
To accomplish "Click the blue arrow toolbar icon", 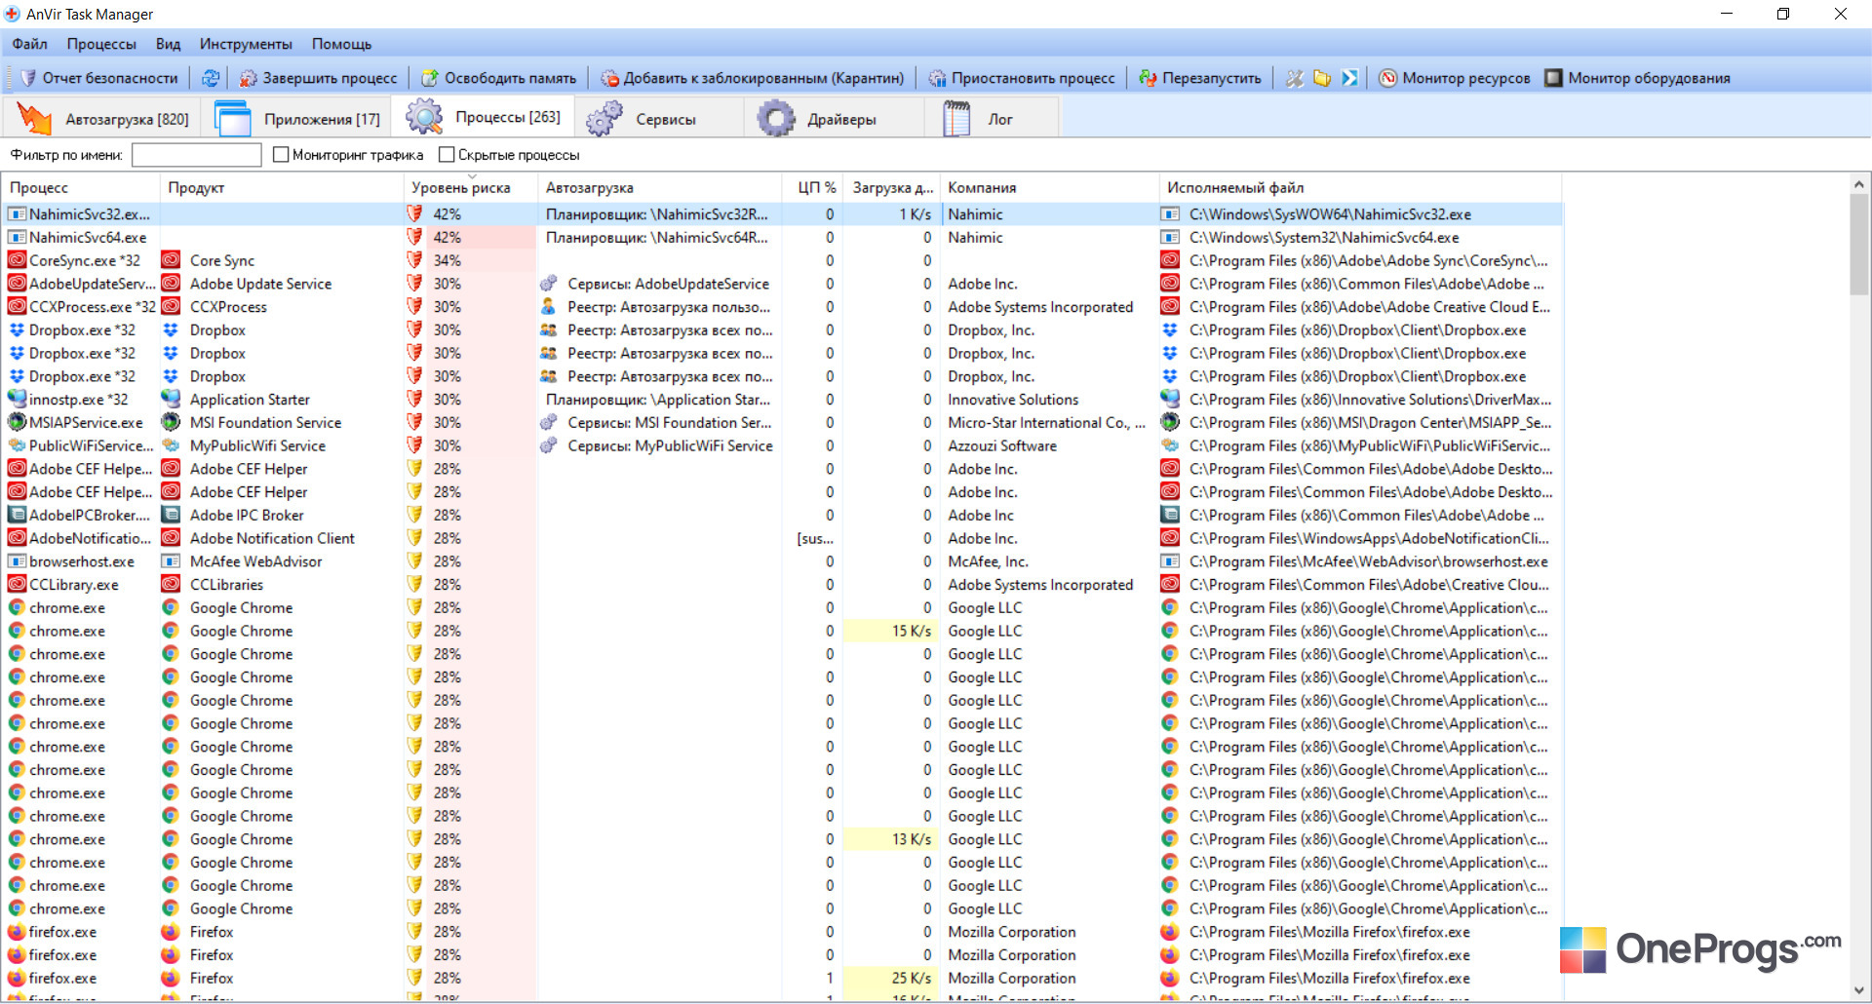I will coord(1349,78).
